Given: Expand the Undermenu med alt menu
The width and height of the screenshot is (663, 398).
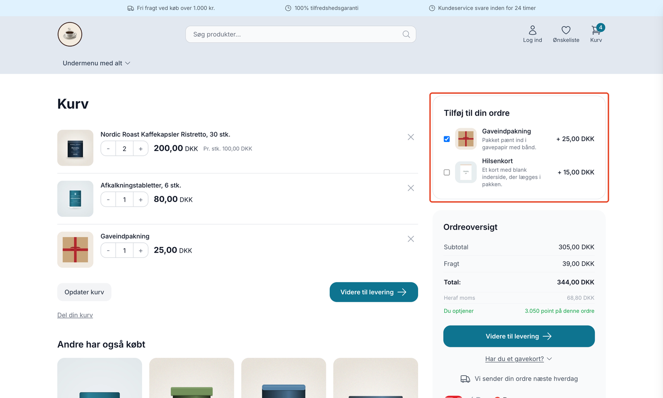Looking at the screenshot, I should pos(97,63).
